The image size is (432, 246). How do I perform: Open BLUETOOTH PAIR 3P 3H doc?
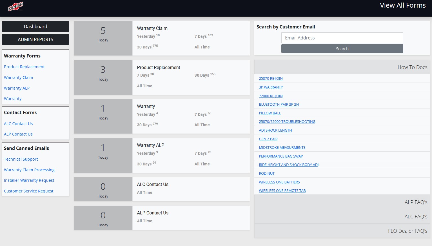tap(279, 105)
